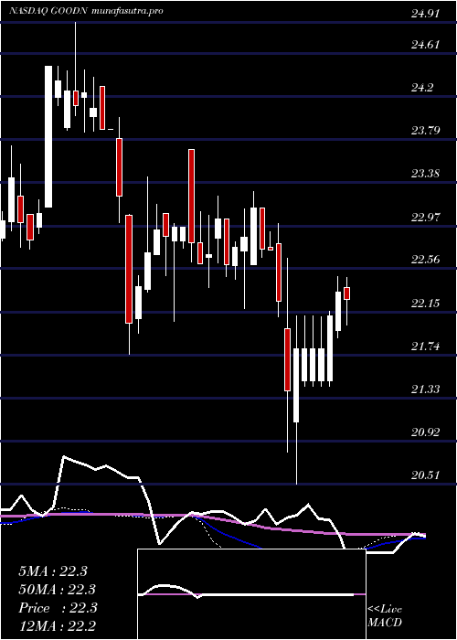Click inside the MACD inset chart box
This screenshot has height=640, width=457.
pyautogui.click(x=251, y=594)
